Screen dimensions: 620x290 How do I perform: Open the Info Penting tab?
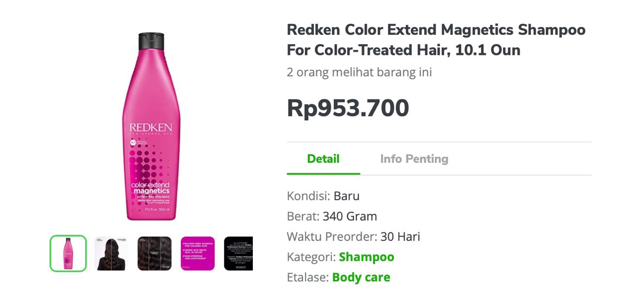pos(414,159)
